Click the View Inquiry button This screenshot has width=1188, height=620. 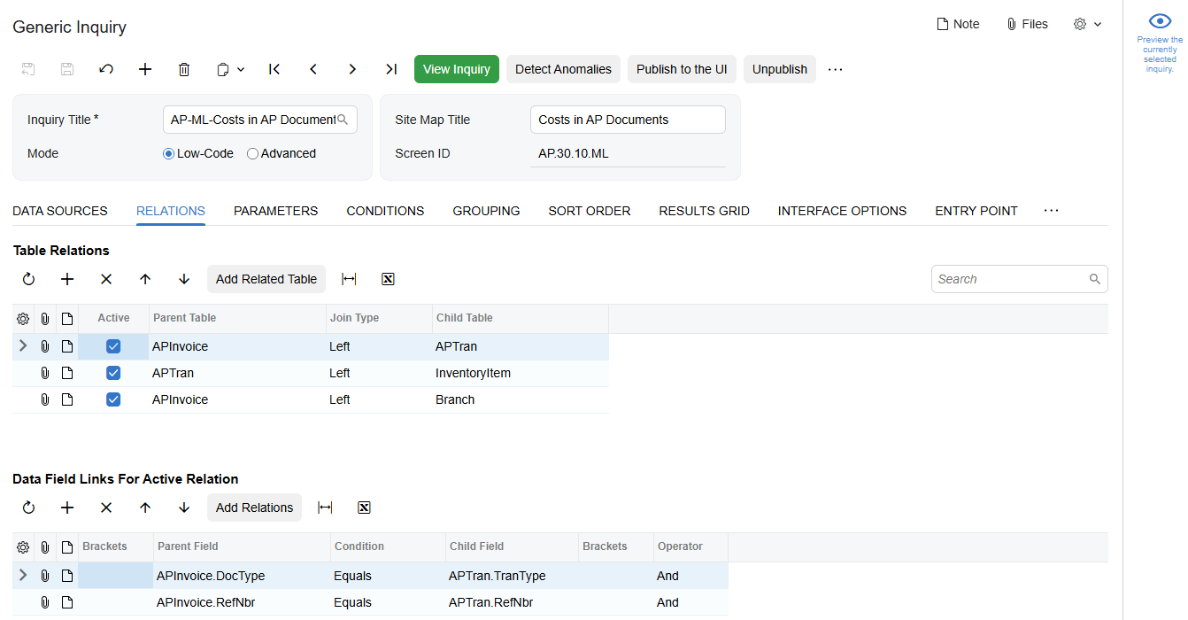[x=457, y=69]
